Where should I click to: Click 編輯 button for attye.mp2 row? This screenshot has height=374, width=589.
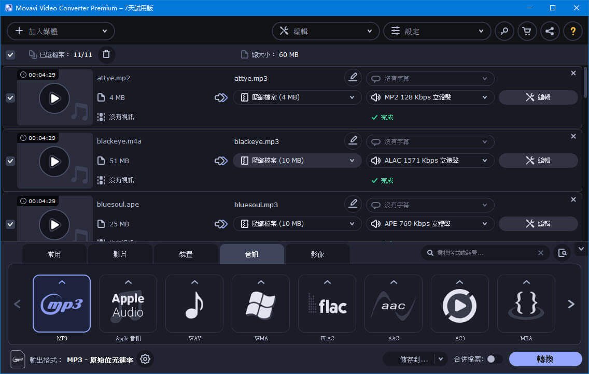538,97
